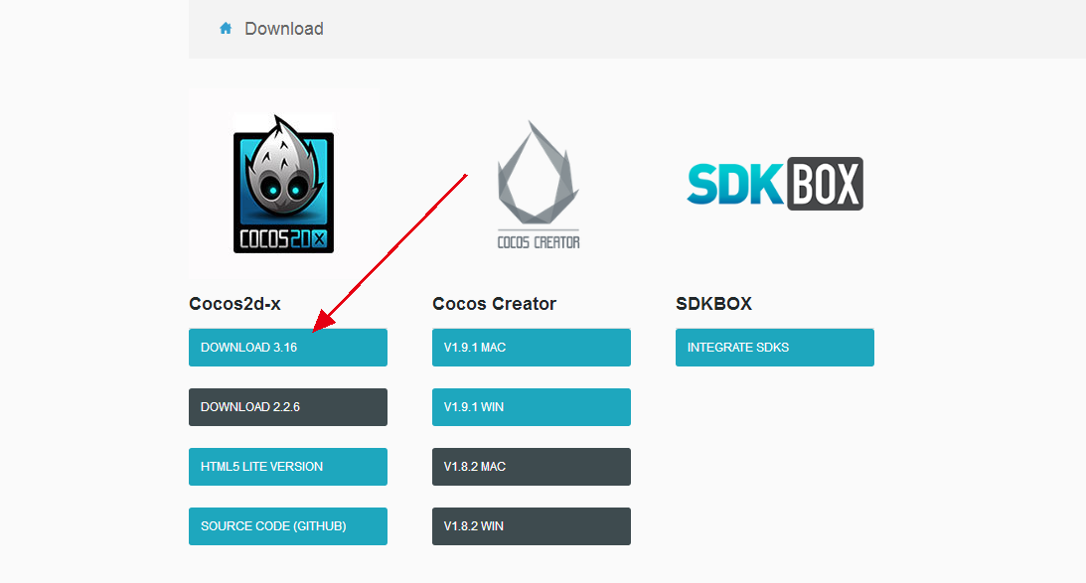The height and width of the screenshot is (583, 1086).
Task: Click the Download breadcrumb text
Action: pos(284,29)
